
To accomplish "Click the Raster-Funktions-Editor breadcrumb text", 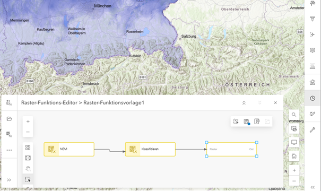I will [x=49, y=102].
